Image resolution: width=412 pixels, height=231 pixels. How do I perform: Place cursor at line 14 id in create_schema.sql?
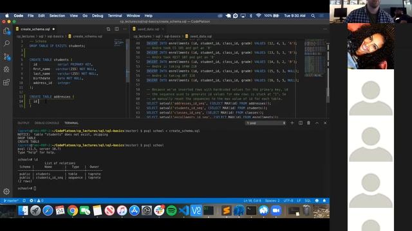pos(35,101)
